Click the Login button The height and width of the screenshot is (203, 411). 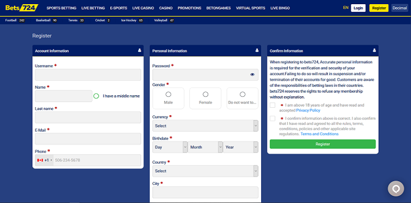(x=358, y=8)
